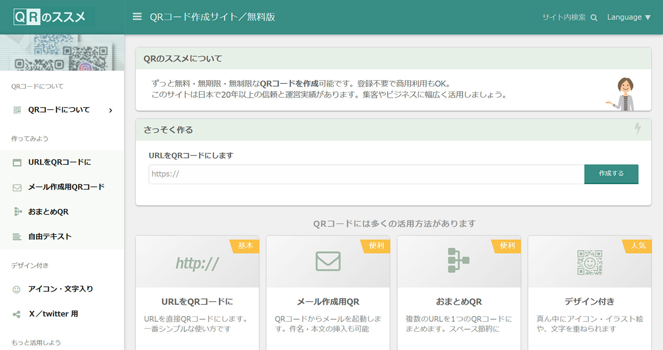Viewport: 663px width, 350px height.
Task: Click the https:// URL input field
Action: [366, 174]
